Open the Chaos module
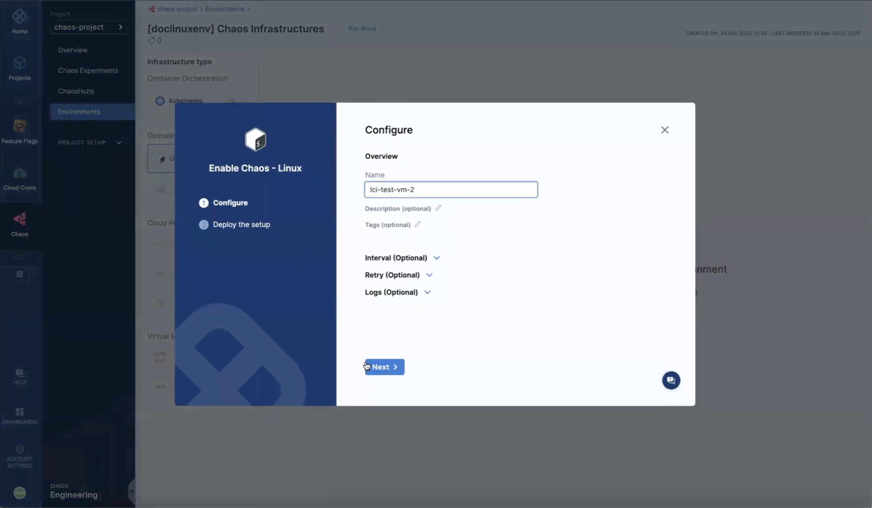Screen dimensions: 872x508 (19, 225)
